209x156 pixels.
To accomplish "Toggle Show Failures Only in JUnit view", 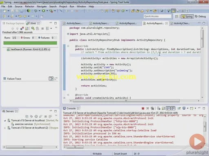I will click(x=22, y=28).
